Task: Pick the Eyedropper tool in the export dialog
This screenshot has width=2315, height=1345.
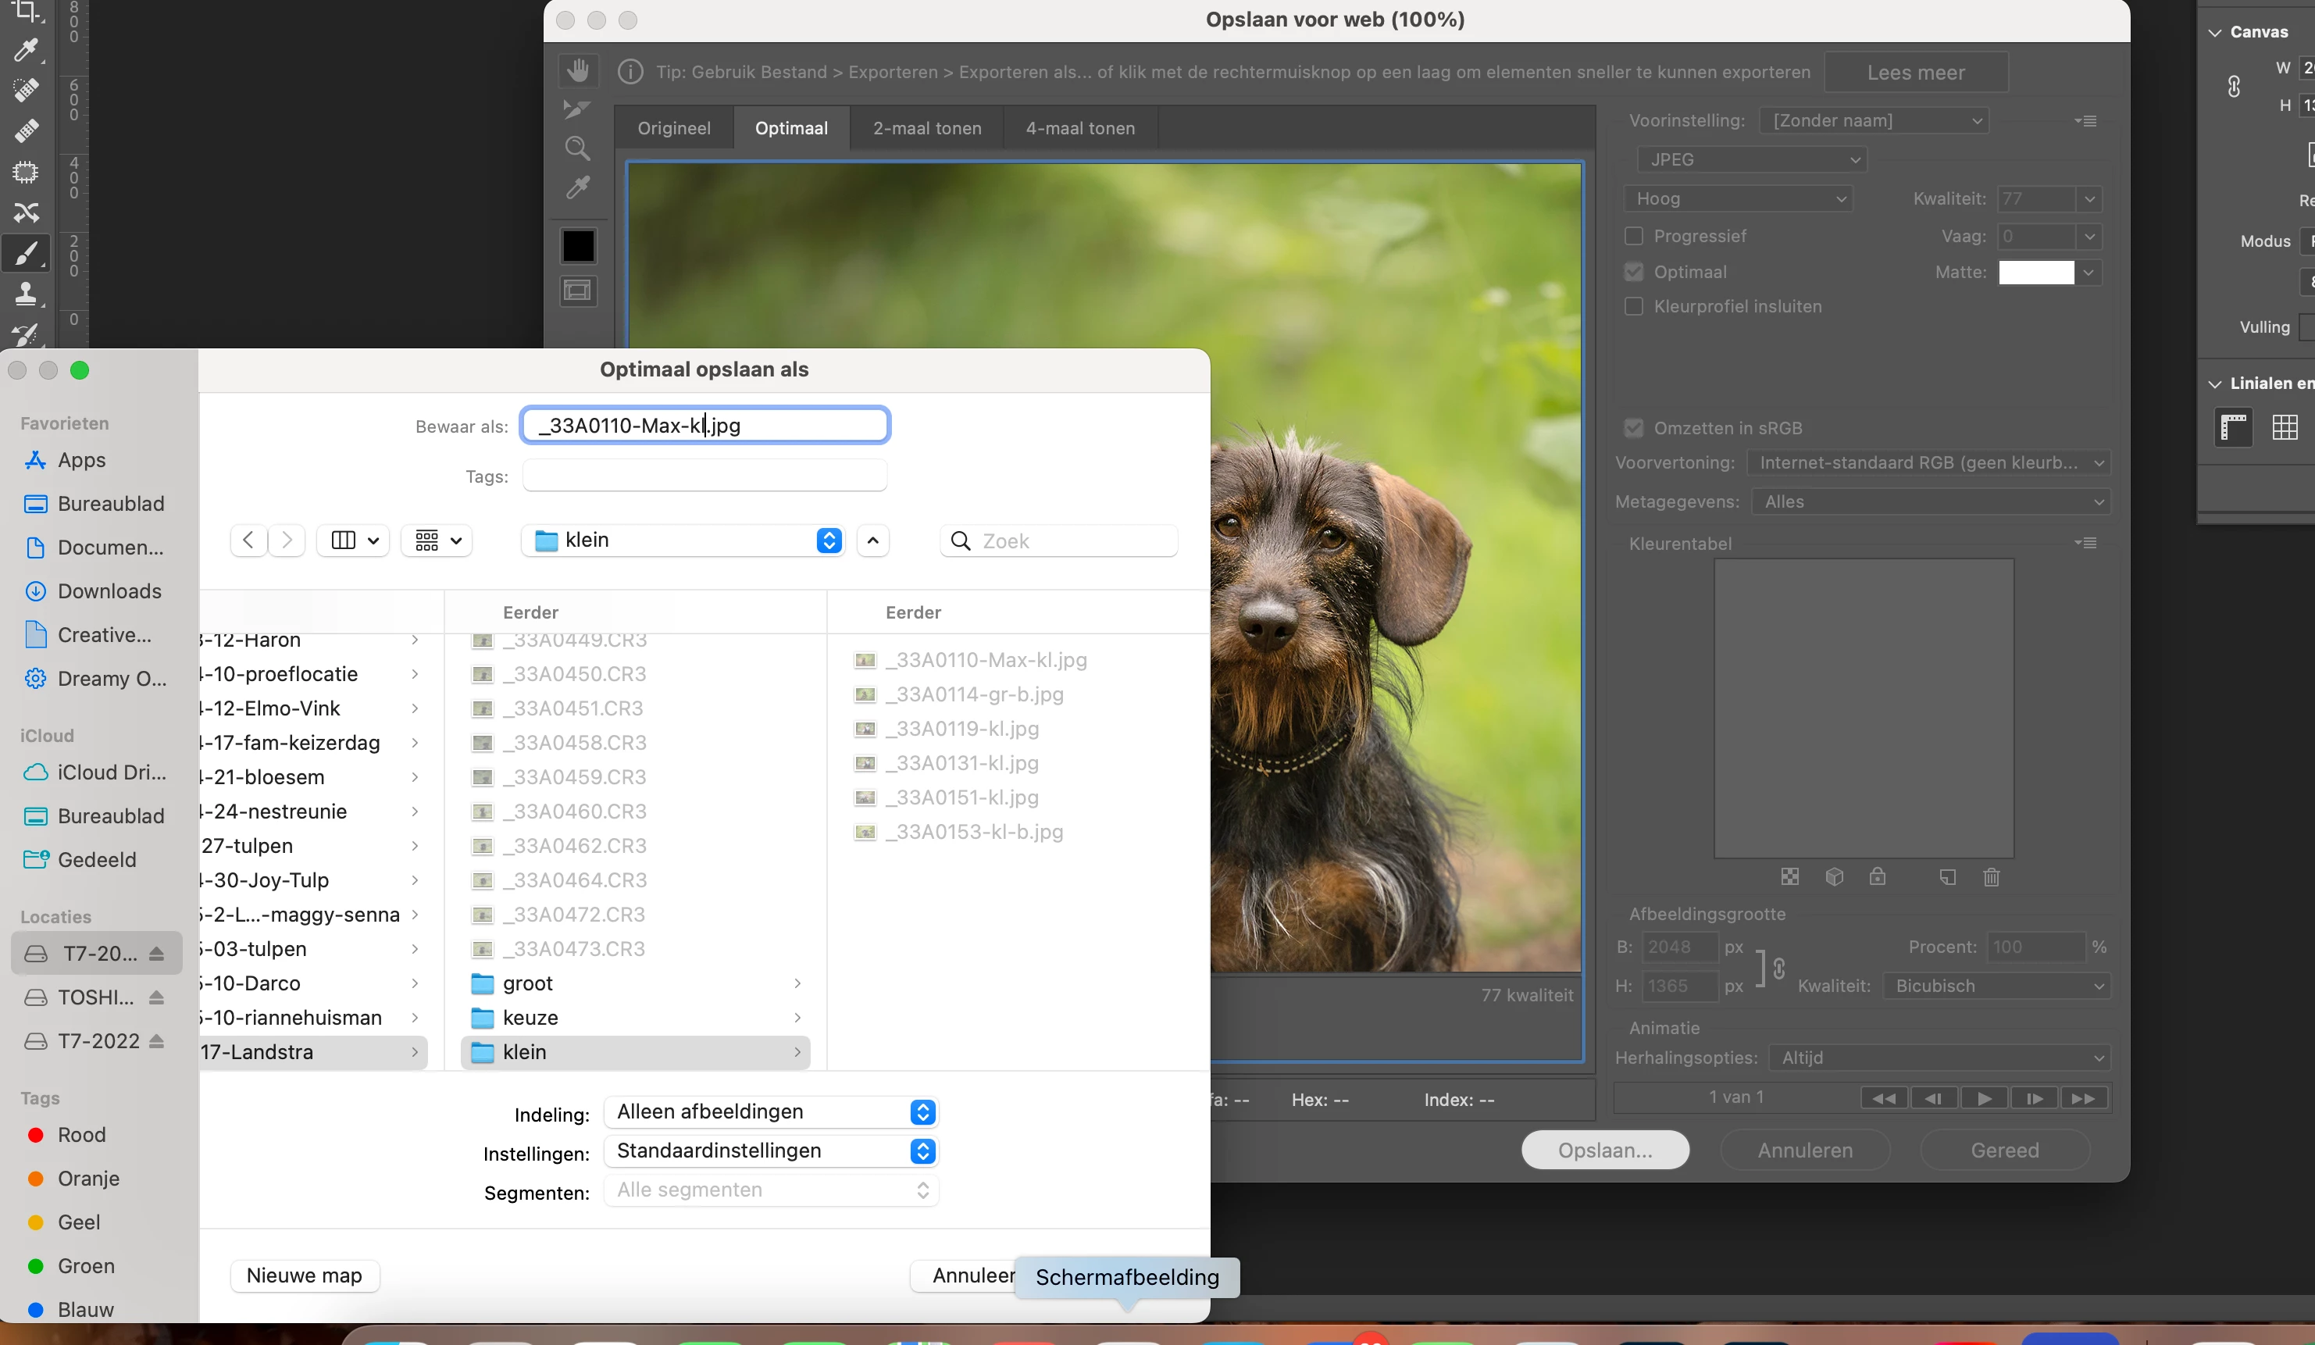Action: pos(578,187)
